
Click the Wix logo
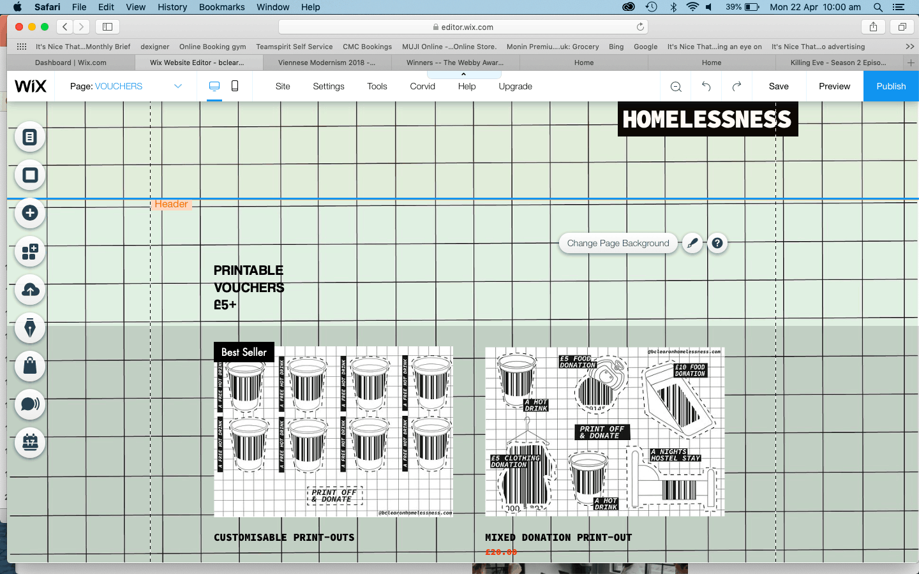(x=31, y=86)
